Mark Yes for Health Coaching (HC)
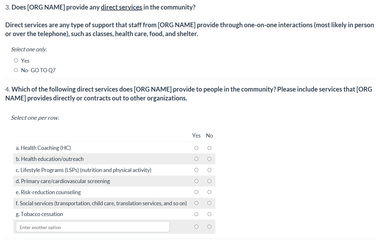The width and height of the screenshot is (382, 242). 196,148
